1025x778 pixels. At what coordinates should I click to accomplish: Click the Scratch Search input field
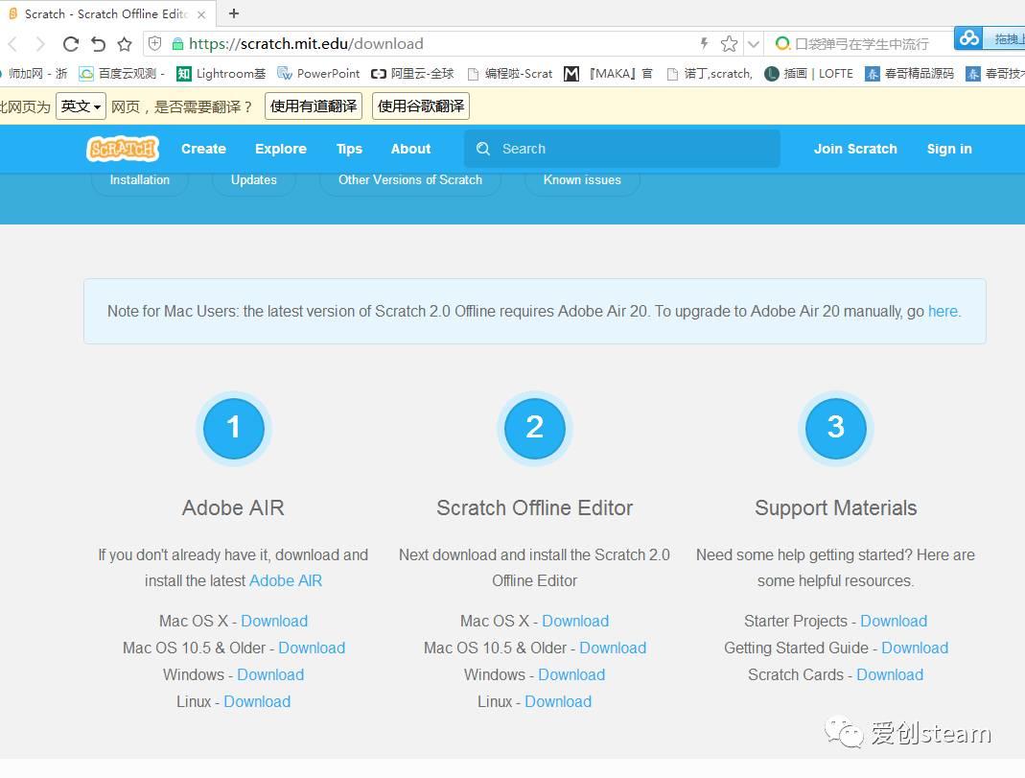click(622, 149)
